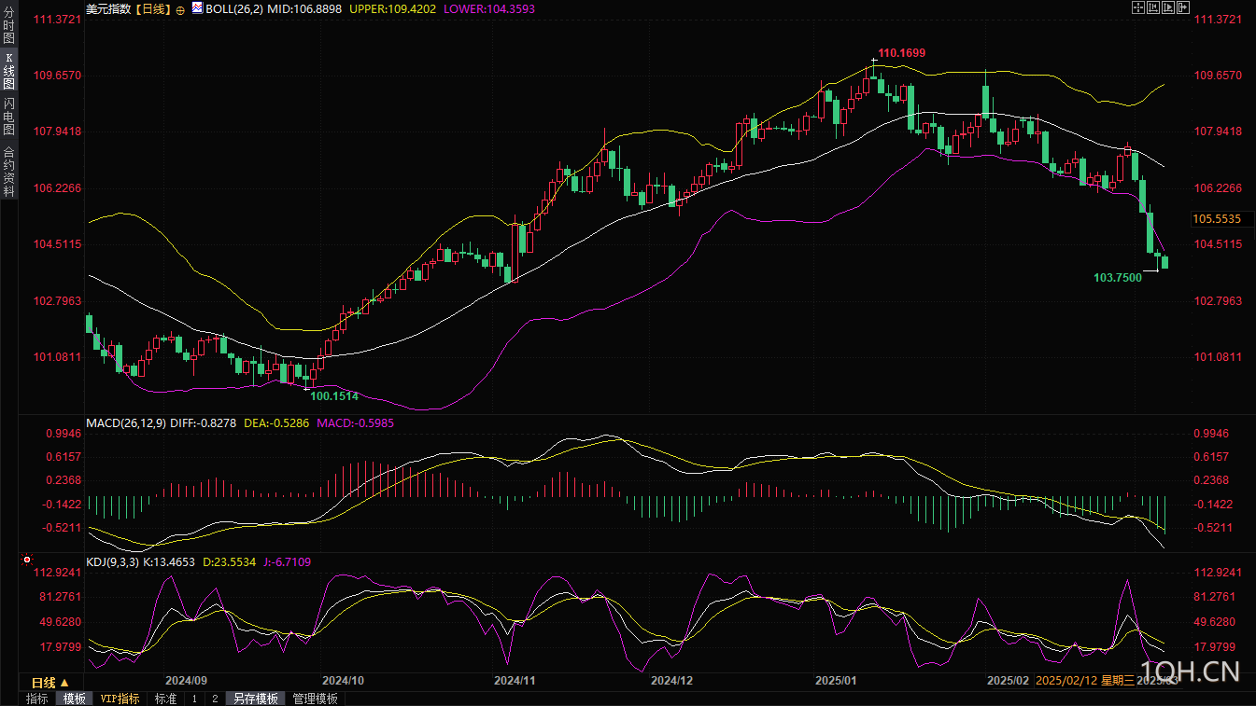Open 合约资料 in the sidebar
The image size is (1256, 706).
tap(9, 171)
